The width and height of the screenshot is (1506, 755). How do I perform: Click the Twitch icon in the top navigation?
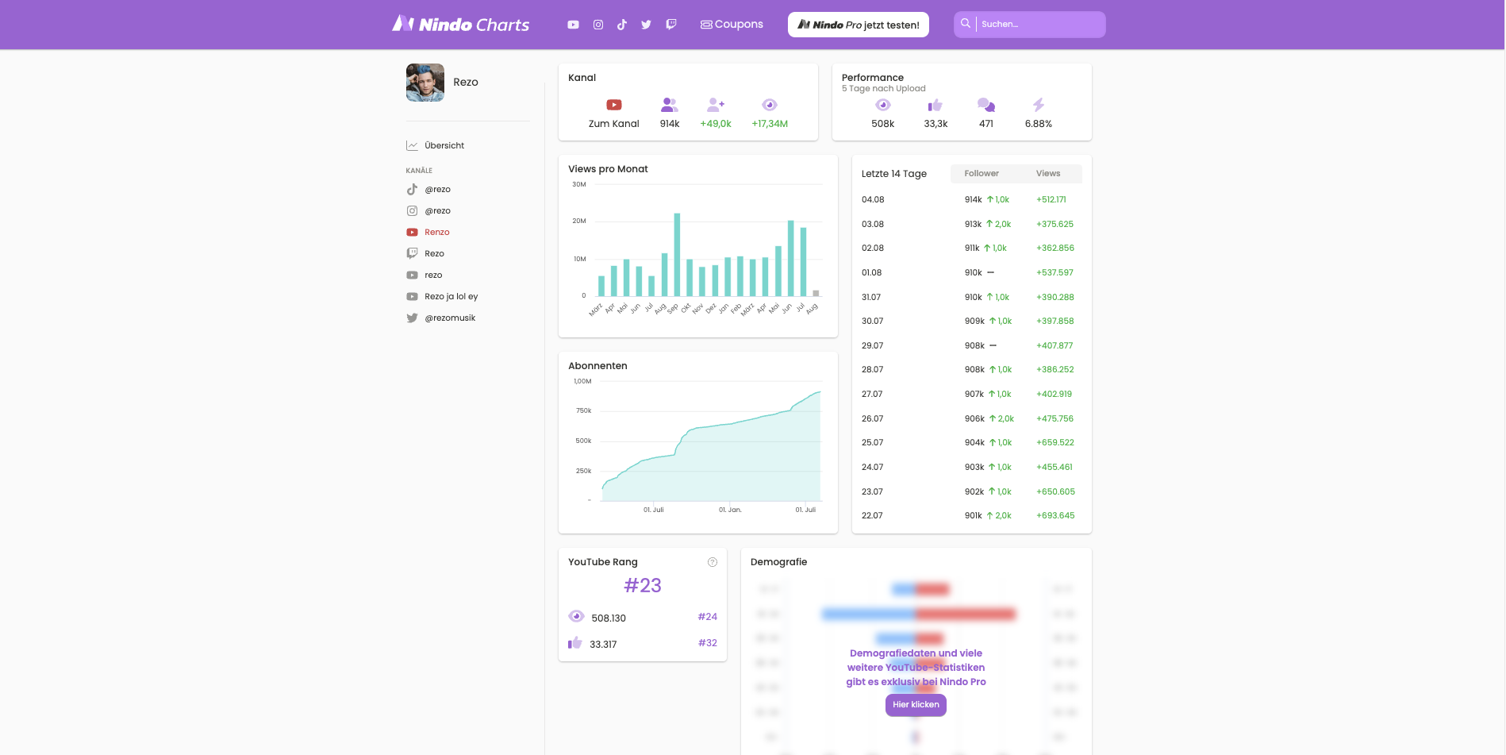[x=670, y=25]
